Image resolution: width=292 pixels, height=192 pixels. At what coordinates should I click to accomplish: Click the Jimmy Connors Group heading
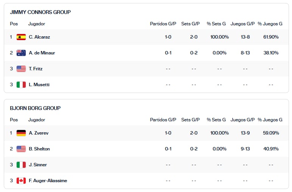point(40,12)
